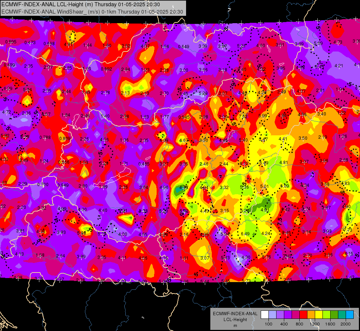Click the wind shear value "0.700"
This screenshot has height=331, width=360.
pyautogui.click(x=43, y=185)
